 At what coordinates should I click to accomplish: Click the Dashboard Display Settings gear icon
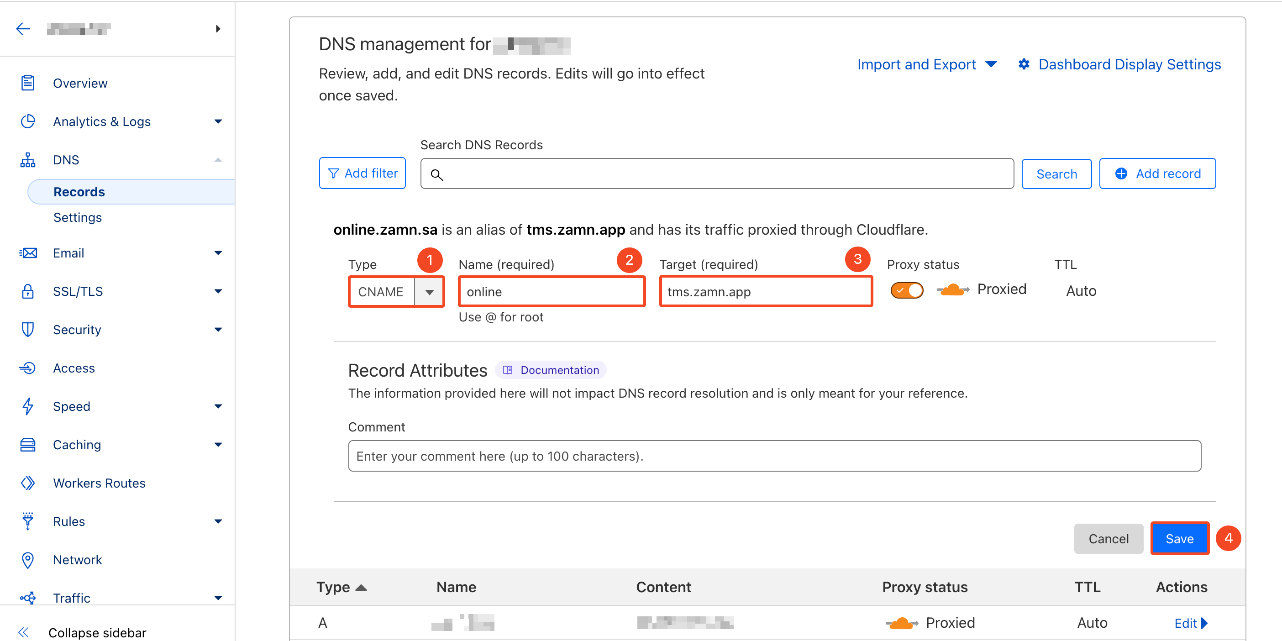pyautogui.click(x=1024, y=64)
